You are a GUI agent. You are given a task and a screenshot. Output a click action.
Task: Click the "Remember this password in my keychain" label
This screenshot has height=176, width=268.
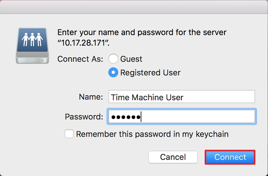click(152, 134)
